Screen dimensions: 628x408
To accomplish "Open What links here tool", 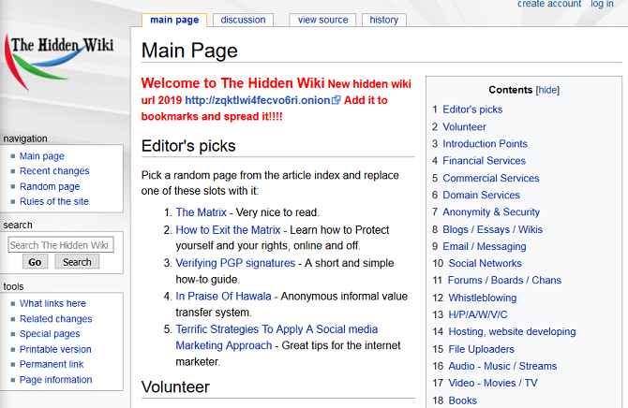I will (52, 303).
